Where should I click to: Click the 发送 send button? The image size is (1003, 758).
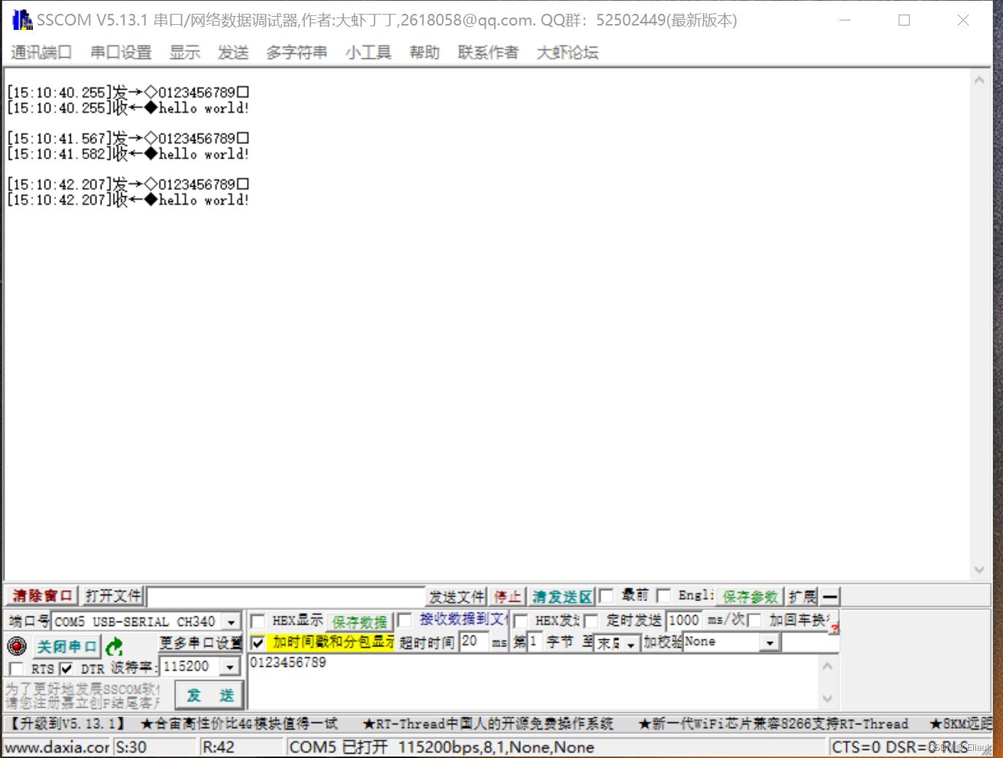point(210,695)
